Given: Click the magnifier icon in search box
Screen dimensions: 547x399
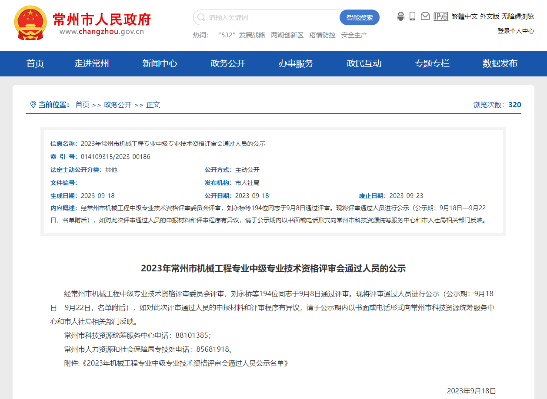Looking at the screenshot, I should click(x=201, y=18).
